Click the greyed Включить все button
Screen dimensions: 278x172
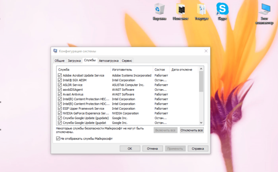[165, 130]
